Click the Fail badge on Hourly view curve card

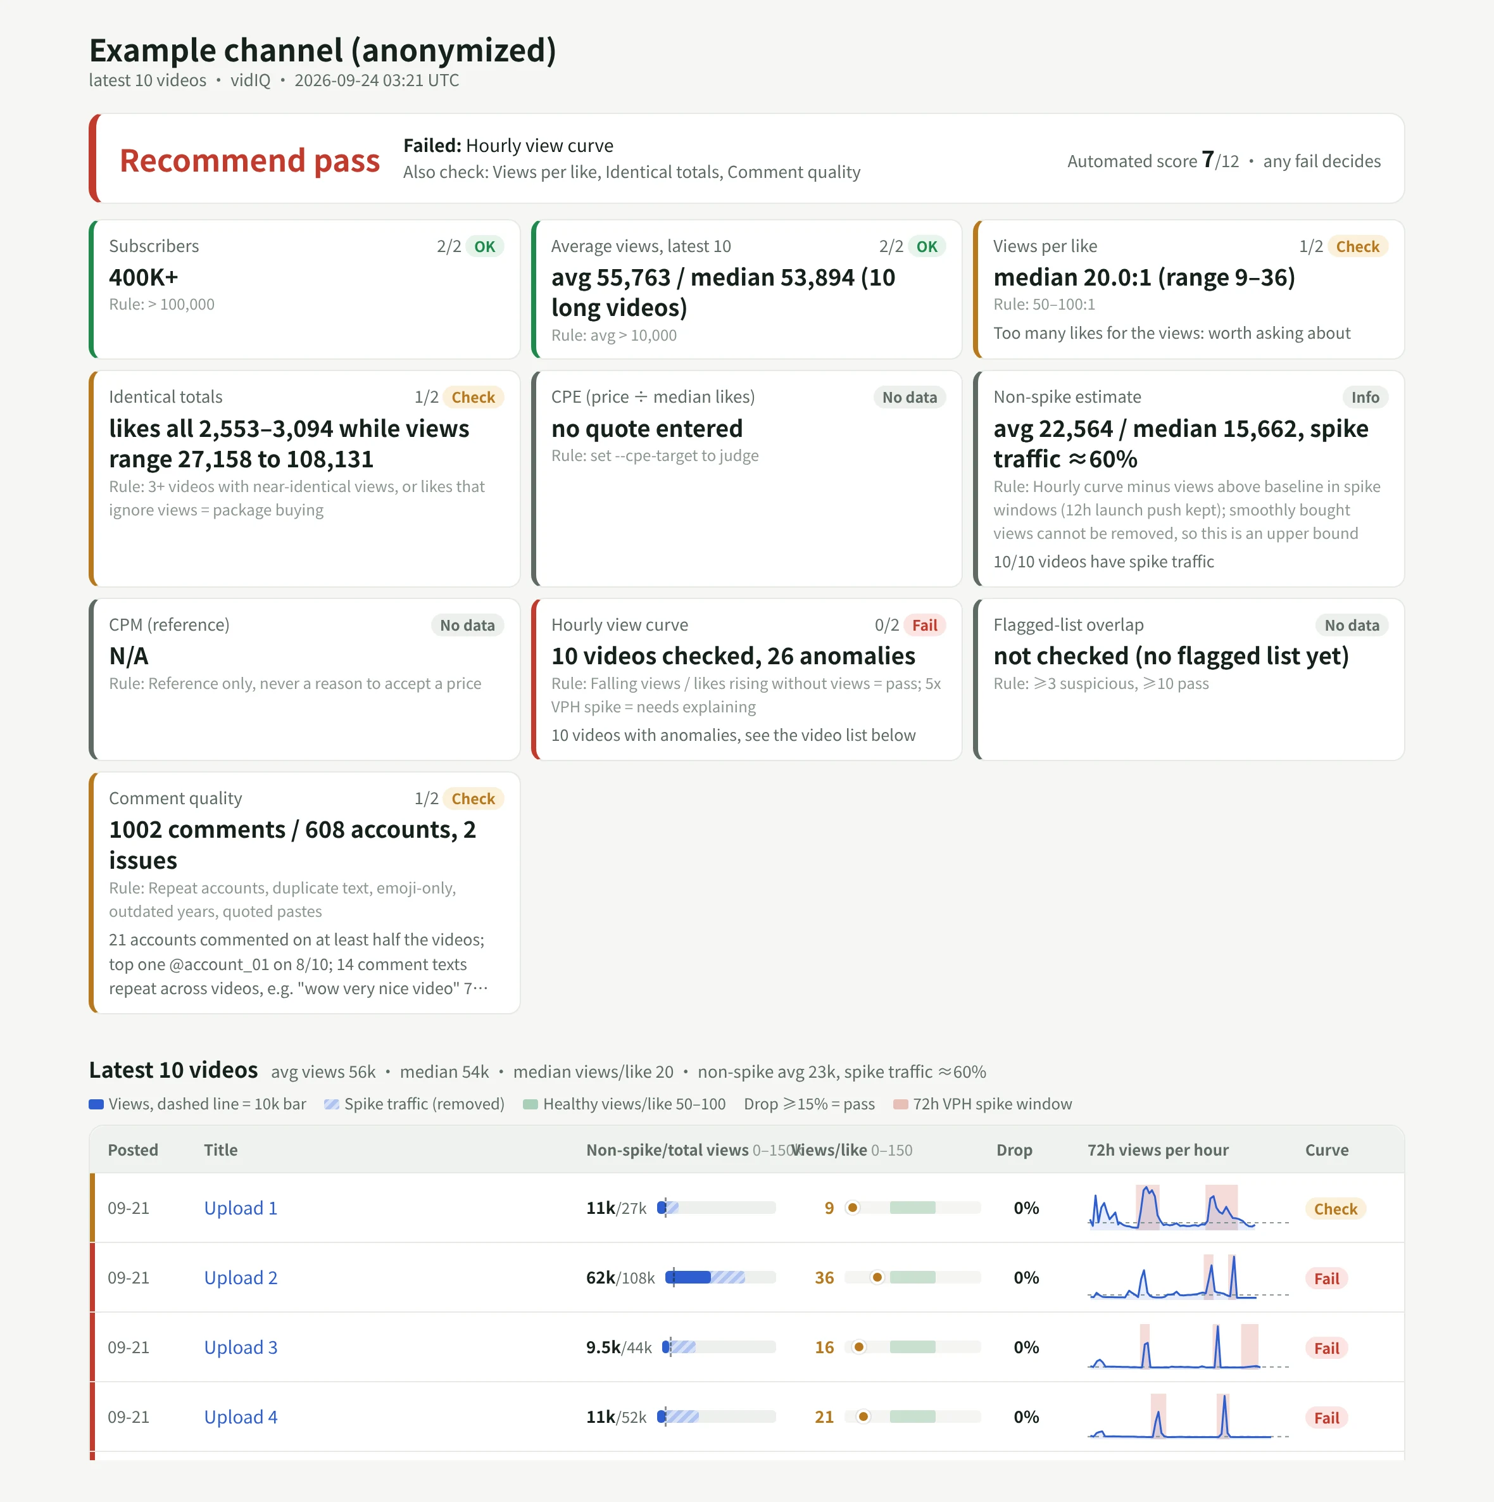[x=924, y=625]
